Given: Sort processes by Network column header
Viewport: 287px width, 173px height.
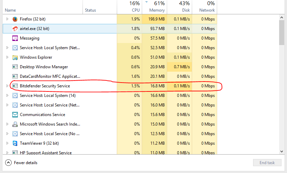Looking at the screenshot, I should pyautogui.click(x=204, y=7).
